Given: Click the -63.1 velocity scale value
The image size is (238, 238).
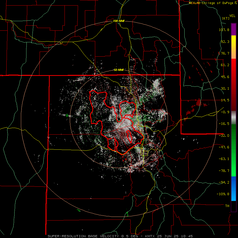Looking at the screenshot, I should click(x=224, y=159).
